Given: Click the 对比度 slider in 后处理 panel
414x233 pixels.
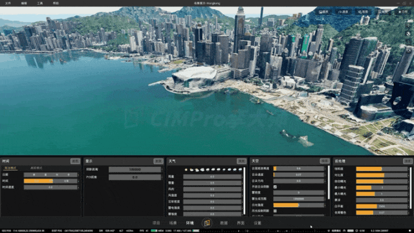Looking at the screenshot, I should (382, 175).
